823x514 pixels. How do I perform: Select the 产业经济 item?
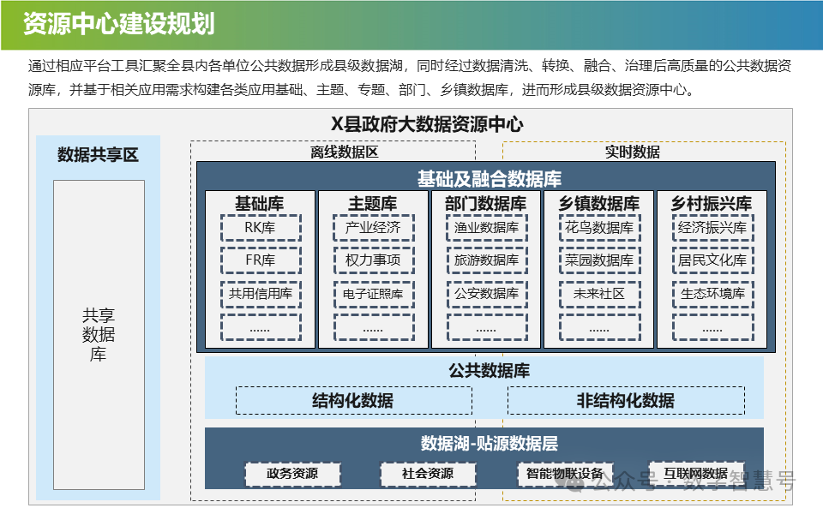373,228
